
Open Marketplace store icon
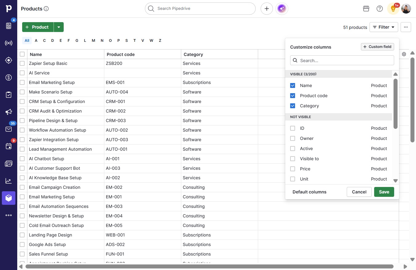pos(366,9)
